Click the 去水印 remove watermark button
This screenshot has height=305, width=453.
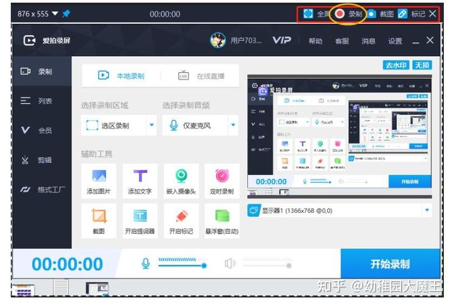point(396,65)
